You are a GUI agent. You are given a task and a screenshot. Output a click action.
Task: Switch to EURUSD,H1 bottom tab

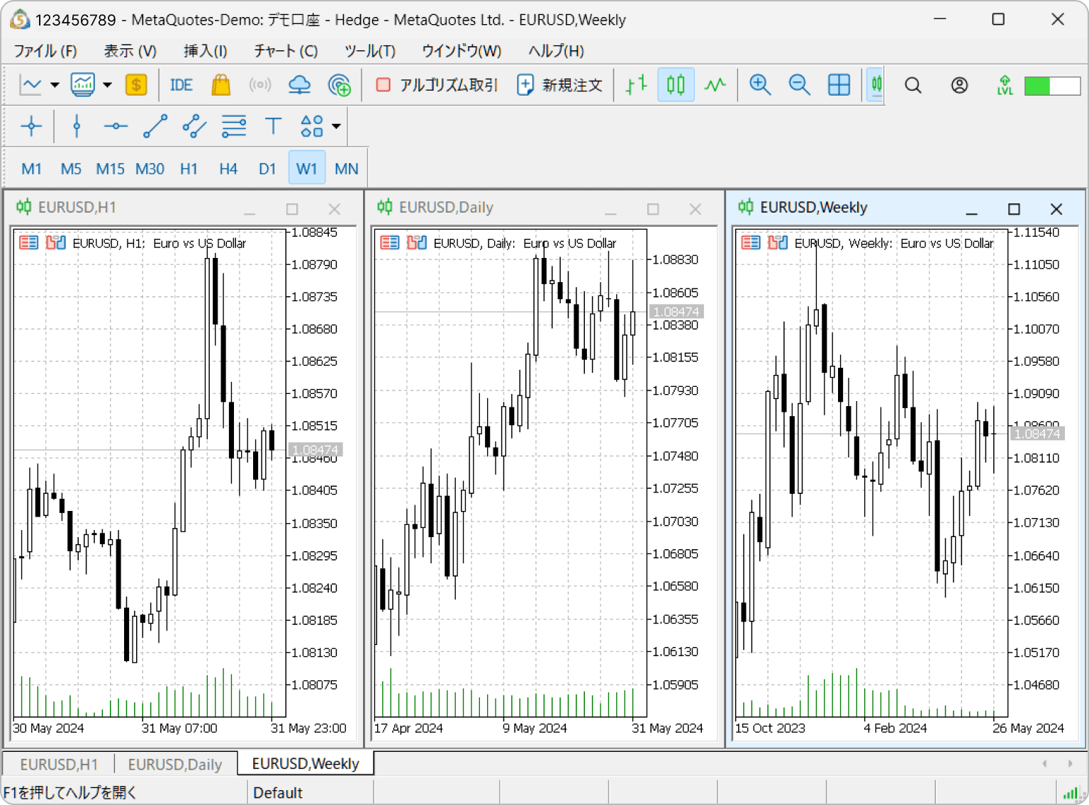tap(59, 765)
